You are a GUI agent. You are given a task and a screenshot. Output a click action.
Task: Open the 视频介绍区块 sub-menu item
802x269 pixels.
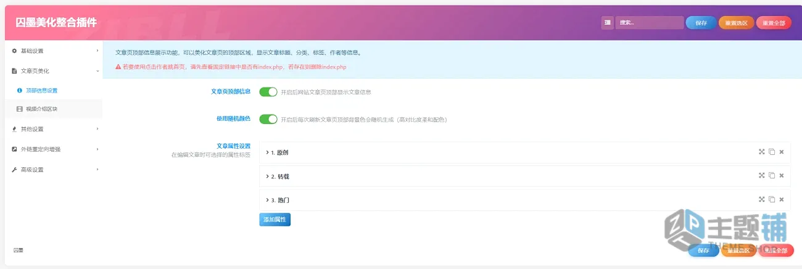54,109
